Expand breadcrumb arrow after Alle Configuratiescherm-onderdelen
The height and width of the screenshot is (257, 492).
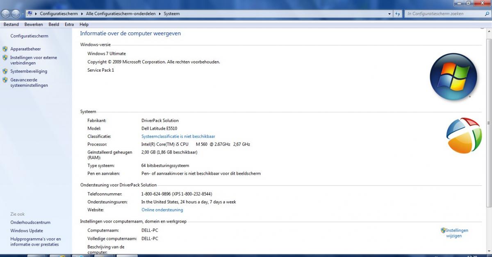(159, 14)
